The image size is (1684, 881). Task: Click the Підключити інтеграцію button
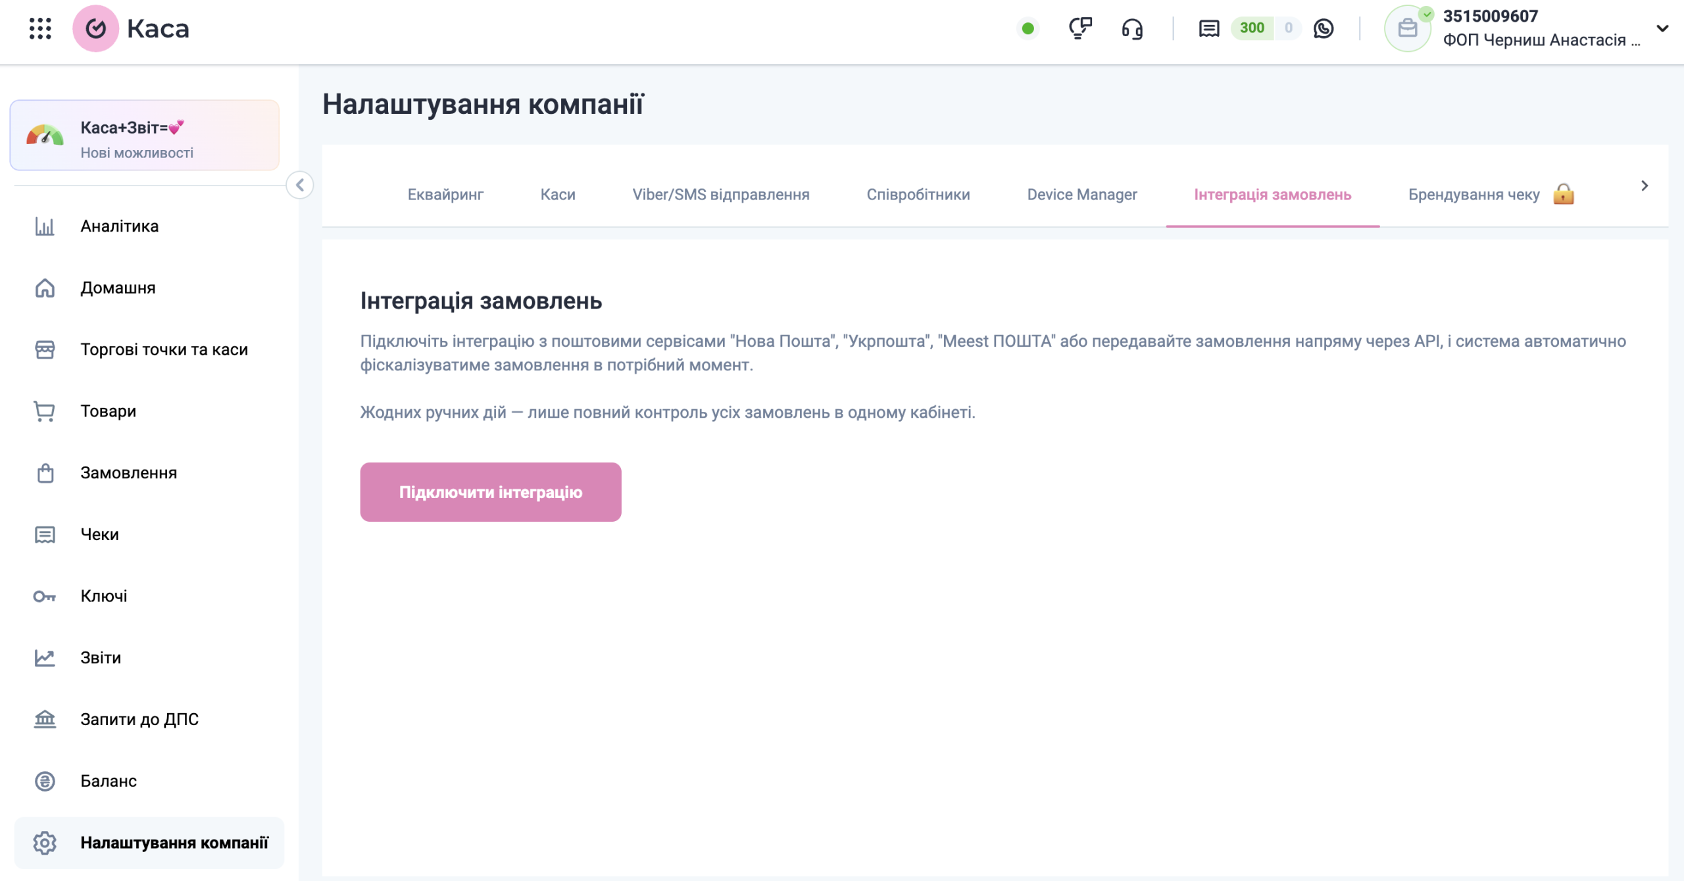(x=490, y=492)
